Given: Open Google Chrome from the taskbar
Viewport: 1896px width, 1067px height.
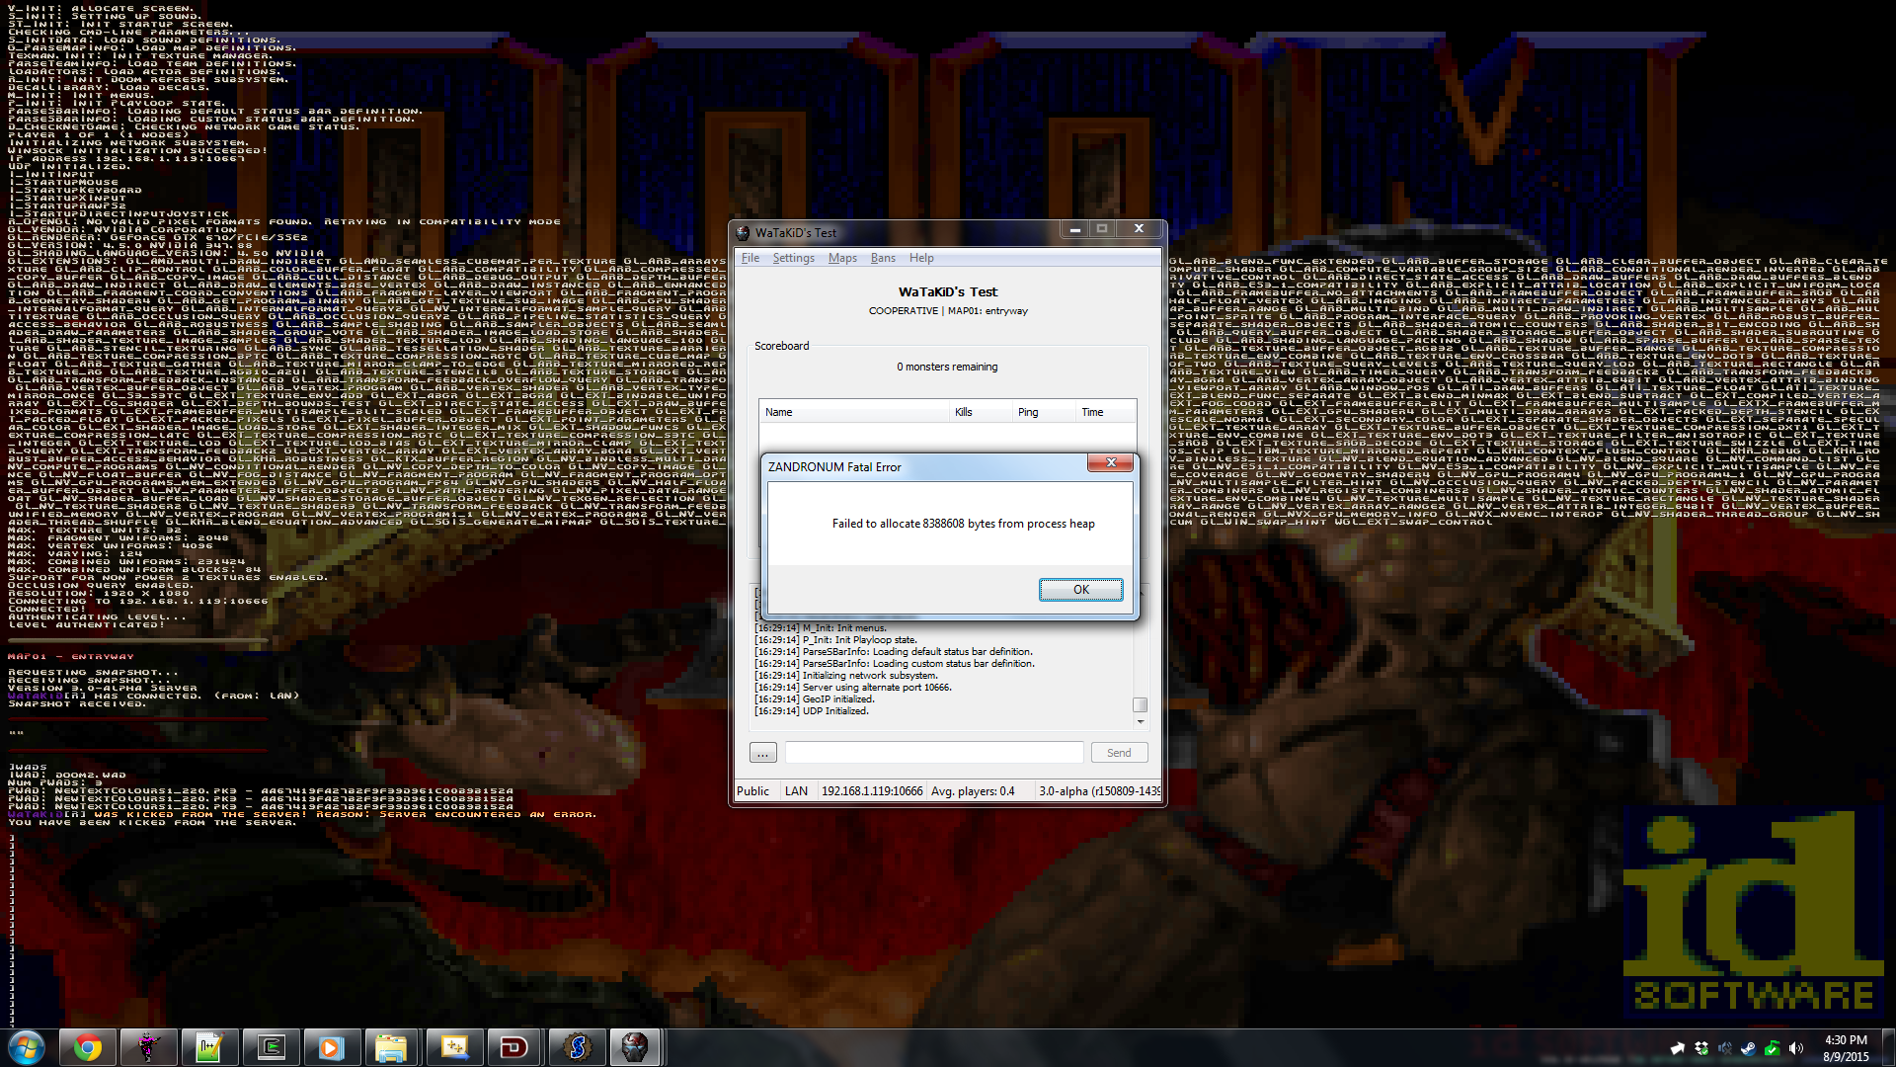Looking at the screenshot, I should [x=88, y=1047].
